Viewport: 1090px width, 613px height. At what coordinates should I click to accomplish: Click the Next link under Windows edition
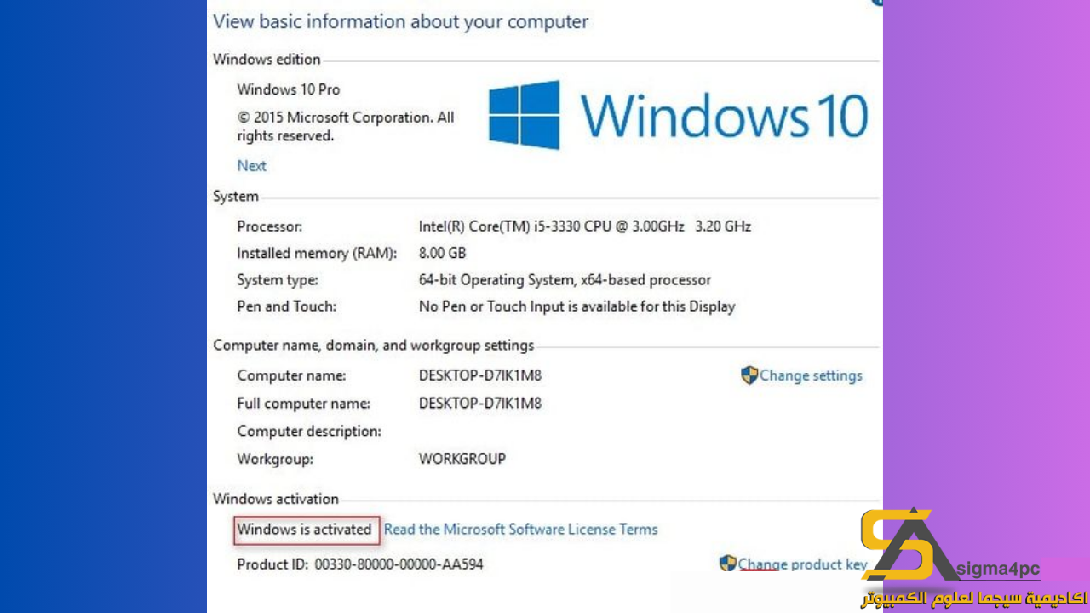[252, 165]
